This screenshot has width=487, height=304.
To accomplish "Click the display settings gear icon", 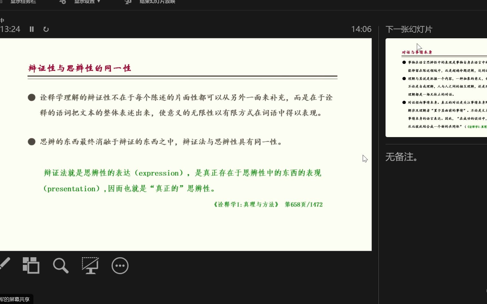I will (63, 2).
